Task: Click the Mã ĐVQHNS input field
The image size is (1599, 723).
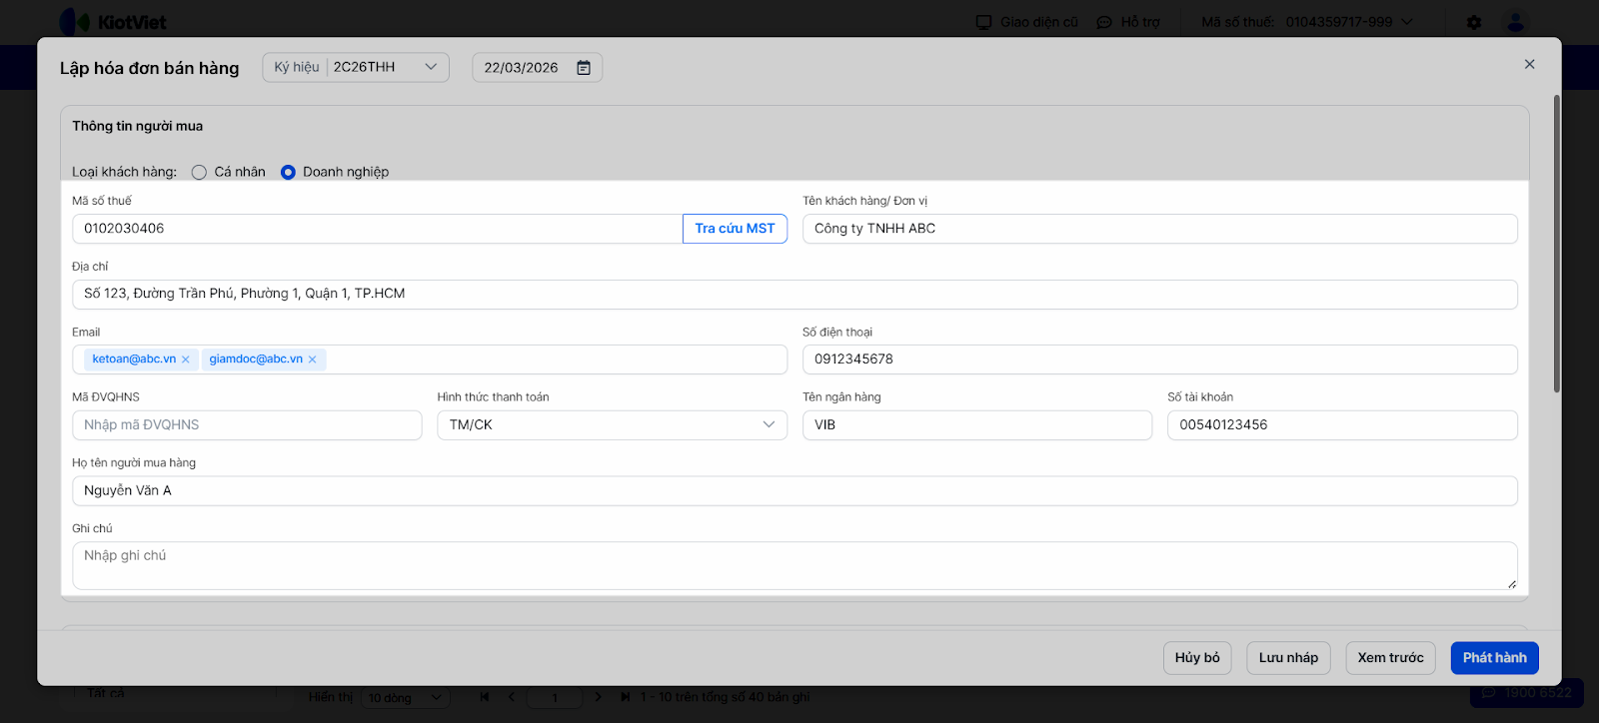Action: tap(247, 425)
